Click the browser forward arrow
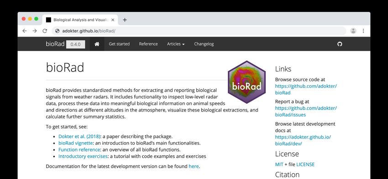Viewport: 388px width, 179px height. pos(35,31)
